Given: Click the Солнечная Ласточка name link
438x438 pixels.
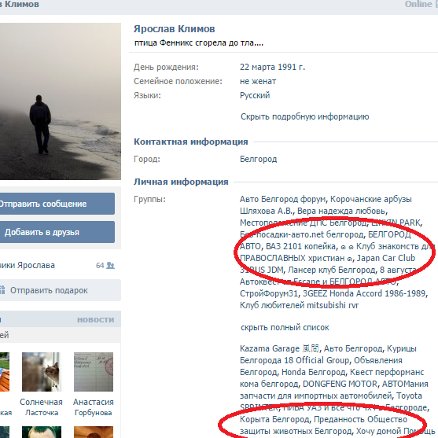Looking at the screenshot, I should (x=42, y=407).
